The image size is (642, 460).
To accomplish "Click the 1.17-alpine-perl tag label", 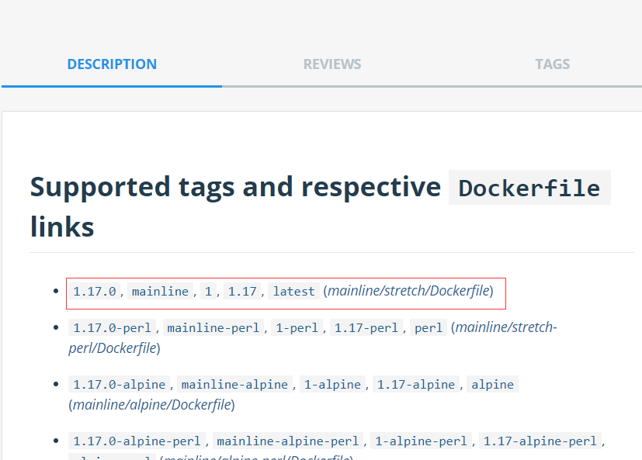I will pyautogui.click(x=540, y=441).
